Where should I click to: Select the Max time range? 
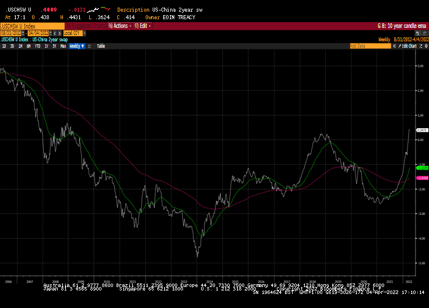[63, 45]
